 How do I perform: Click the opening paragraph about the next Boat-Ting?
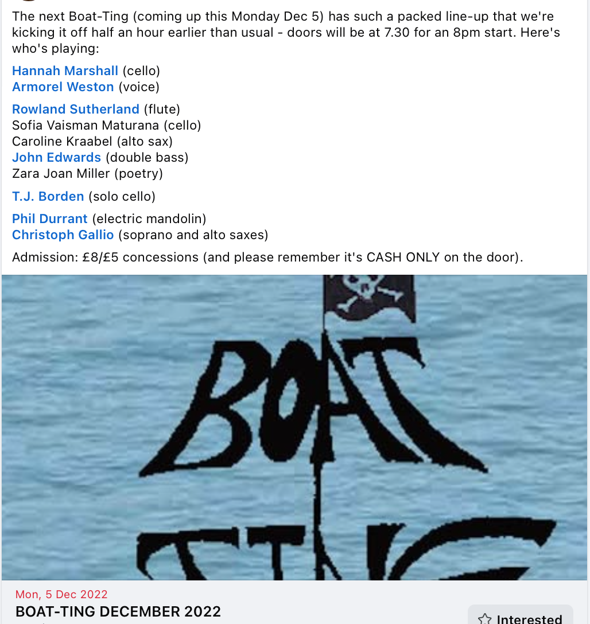[286, 32]
